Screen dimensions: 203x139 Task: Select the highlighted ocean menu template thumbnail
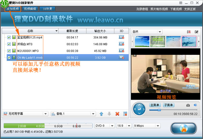(189, 41)
